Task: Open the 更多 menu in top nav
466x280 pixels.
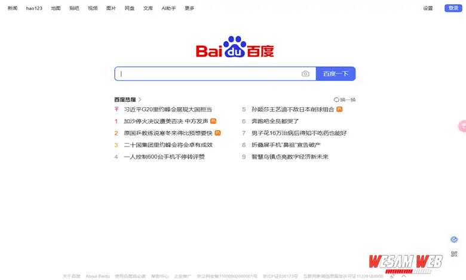Action: point(189,8)
